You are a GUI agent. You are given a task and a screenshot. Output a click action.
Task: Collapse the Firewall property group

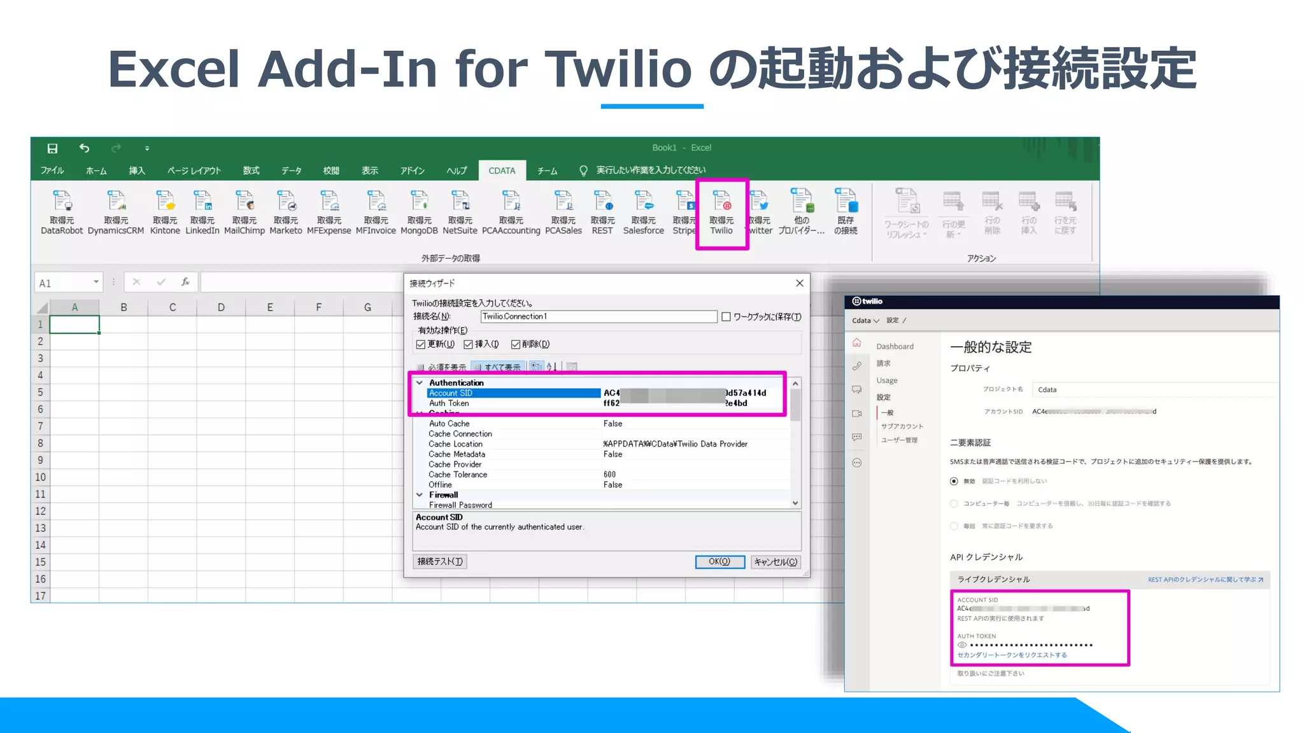coord(420,494)
